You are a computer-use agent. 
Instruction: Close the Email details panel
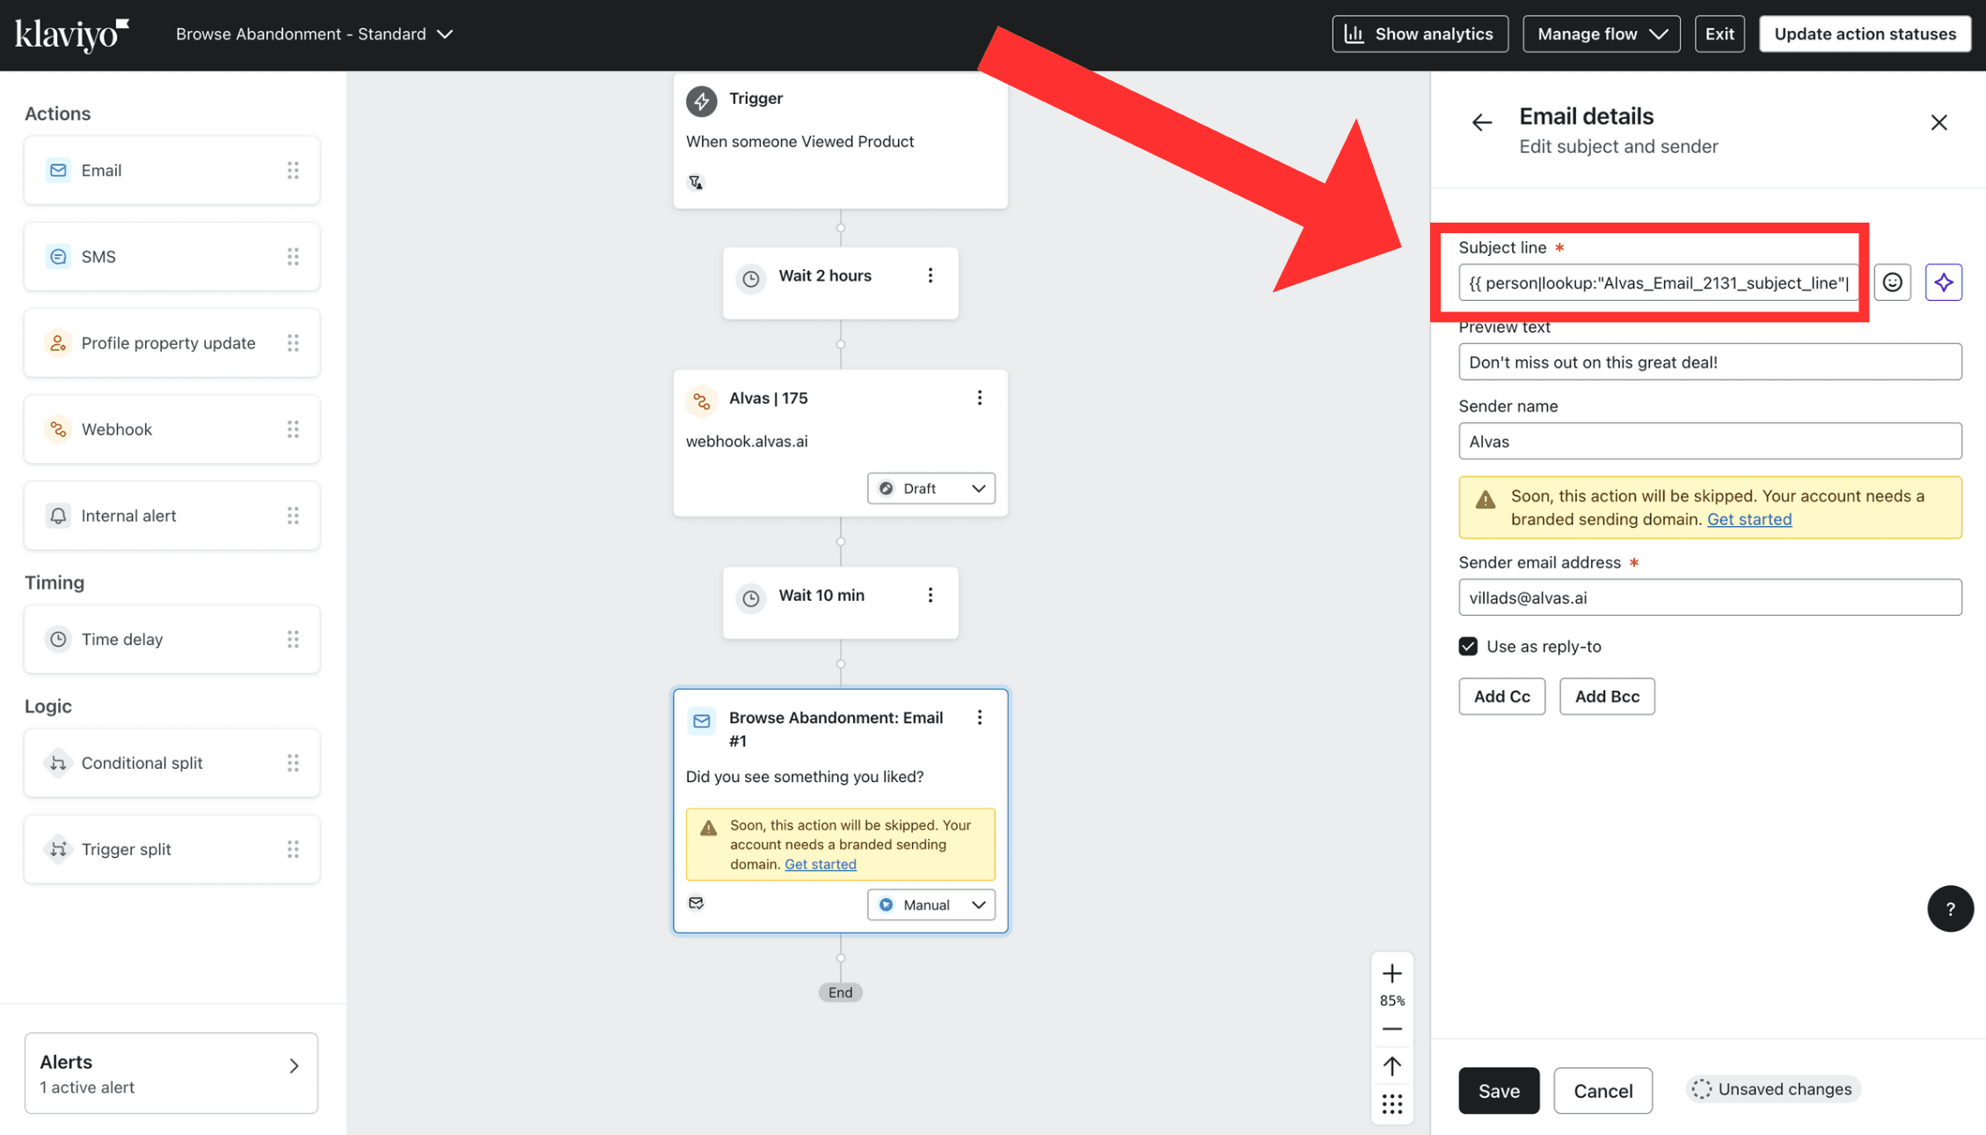1939,123
